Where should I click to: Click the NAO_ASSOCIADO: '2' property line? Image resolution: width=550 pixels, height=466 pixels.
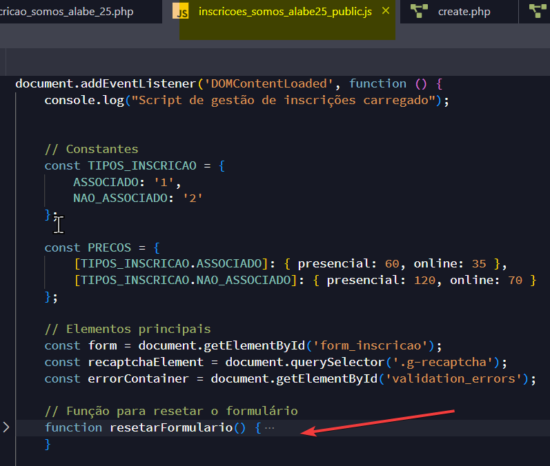138,199
